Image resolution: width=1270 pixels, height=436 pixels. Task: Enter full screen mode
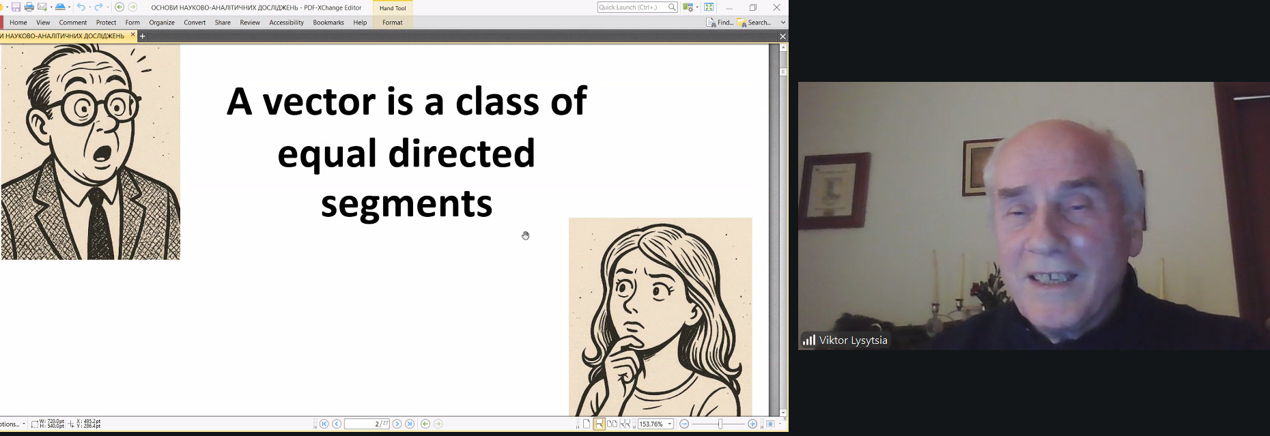pos(709,8)
